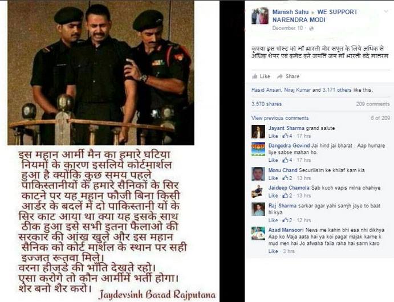Open Rasid Ansari's profile link
This screenshot has width=394, height=302.
[266, 89]
